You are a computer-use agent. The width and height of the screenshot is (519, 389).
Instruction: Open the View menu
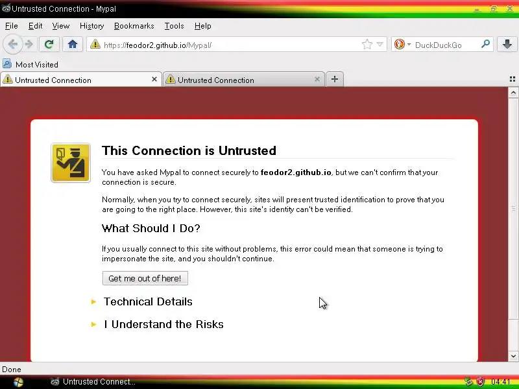tap(60, 26)
